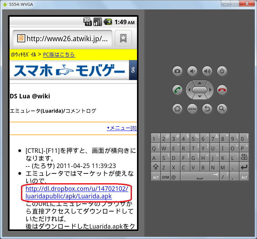Lower volume with the volume down button

click(x=192, y=71)
